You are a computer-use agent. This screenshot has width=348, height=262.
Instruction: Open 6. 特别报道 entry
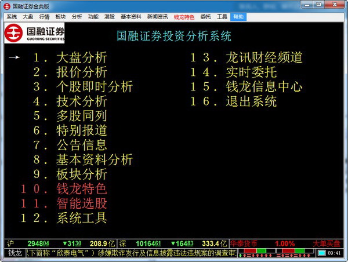(70, 130)
